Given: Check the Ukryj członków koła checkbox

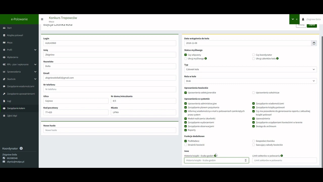Looking at the screenshot, I should pos(254,59).
